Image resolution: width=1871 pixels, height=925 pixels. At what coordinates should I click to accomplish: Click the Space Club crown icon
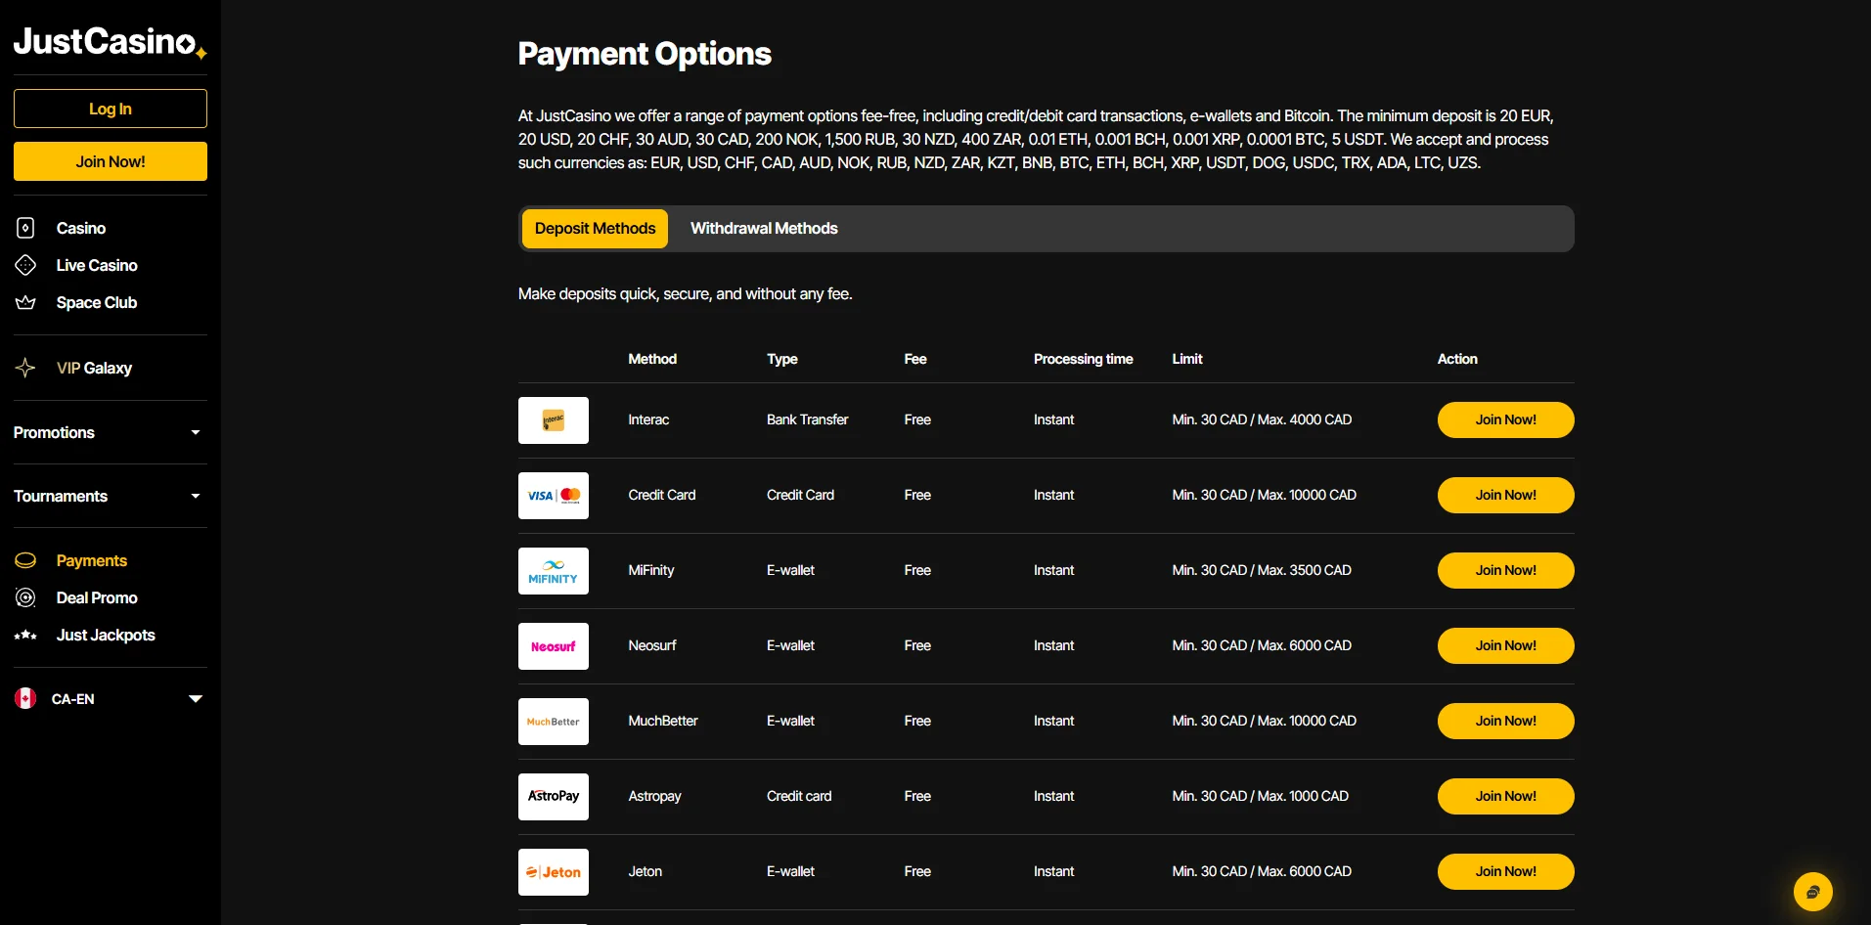25,302
